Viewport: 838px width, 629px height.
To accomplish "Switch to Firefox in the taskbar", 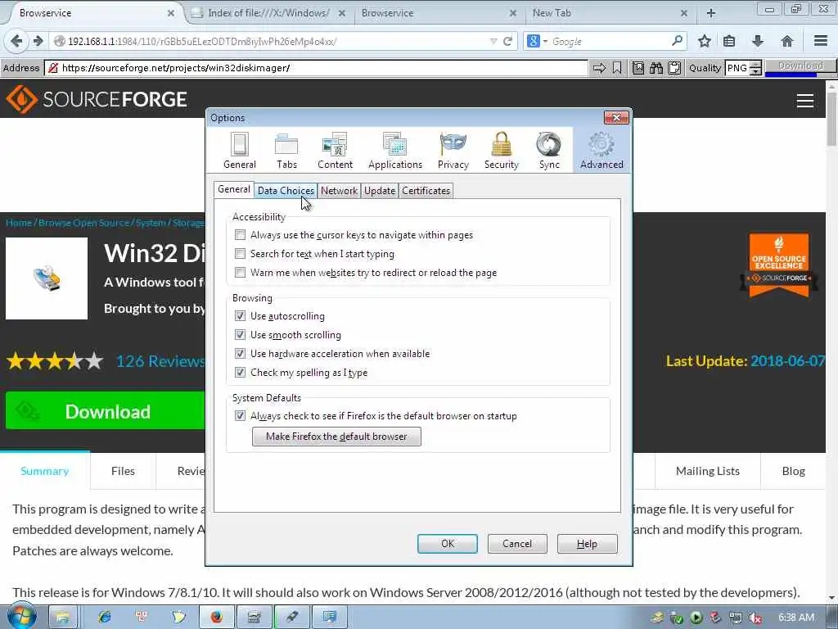I will point(216,618).
